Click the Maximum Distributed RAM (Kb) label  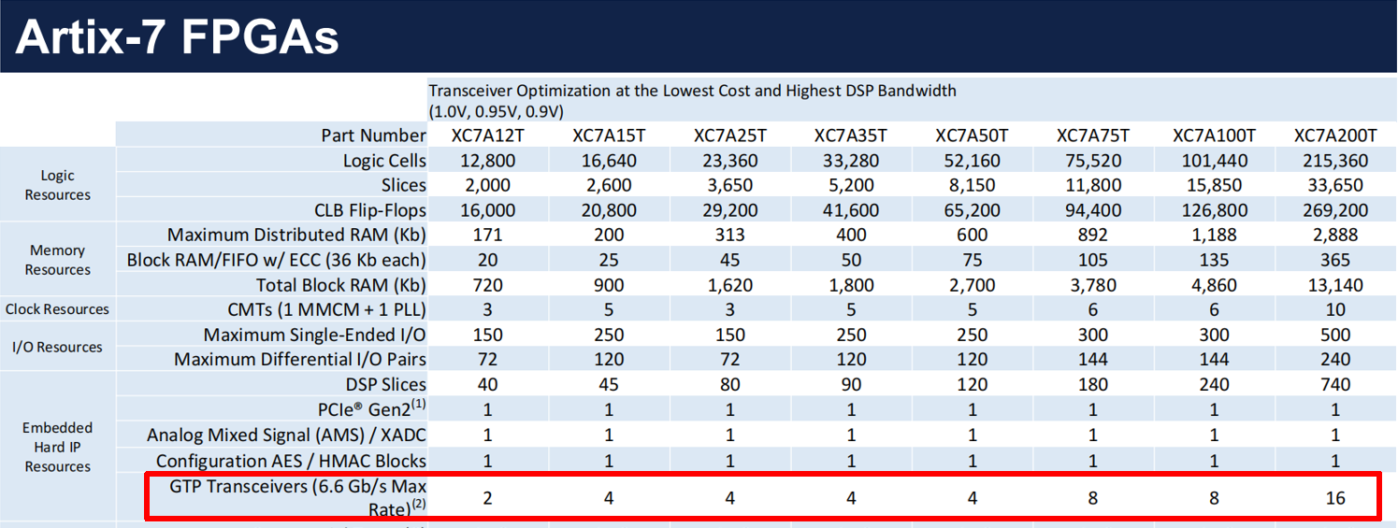pos(297,235)
